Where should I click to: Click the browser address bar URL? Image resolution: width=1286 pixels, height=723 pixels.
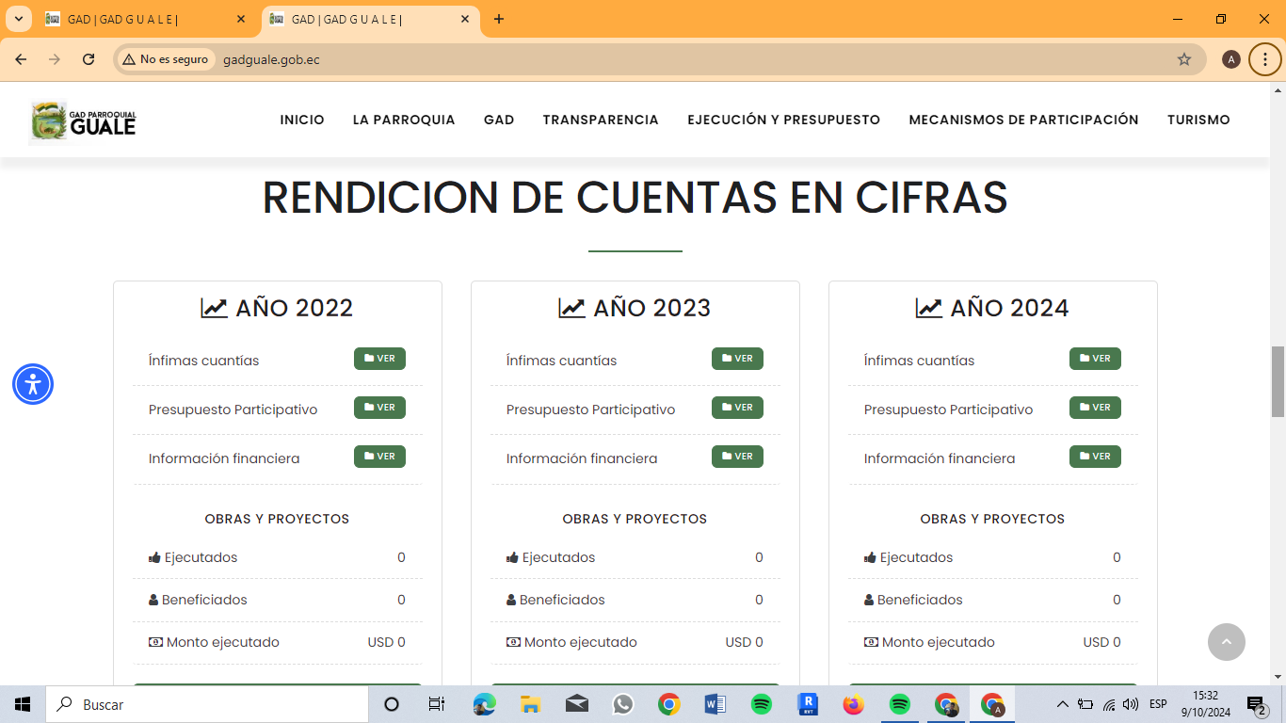tap(271, 59)
